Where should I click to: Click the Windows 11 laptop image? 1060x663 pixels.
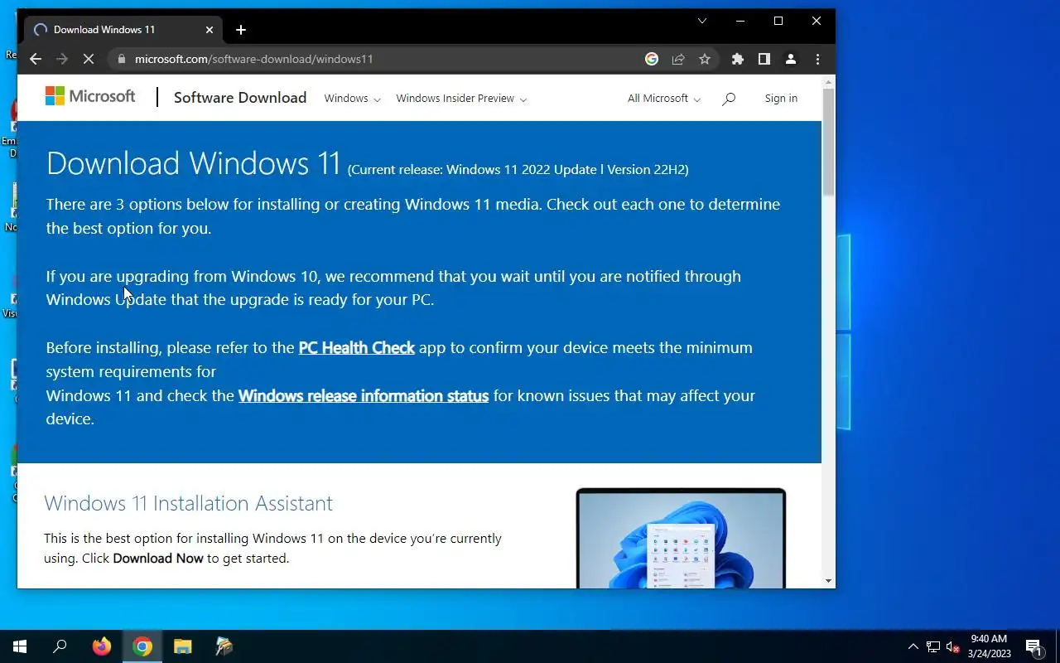click(x=681, y=538)
